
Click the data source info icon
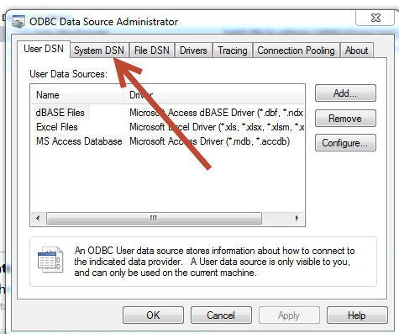pos(50,260)
